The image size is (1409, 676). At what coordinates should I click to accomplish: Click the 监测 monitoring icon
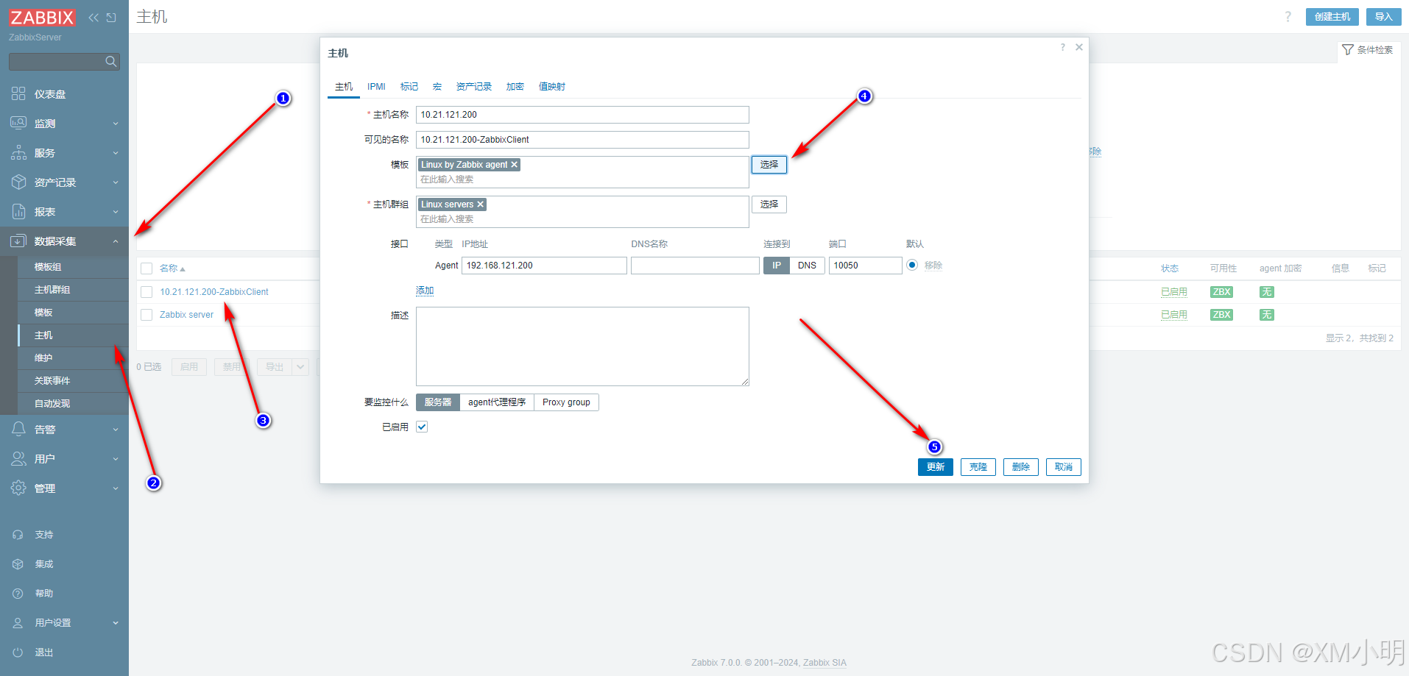coord(18,123)
